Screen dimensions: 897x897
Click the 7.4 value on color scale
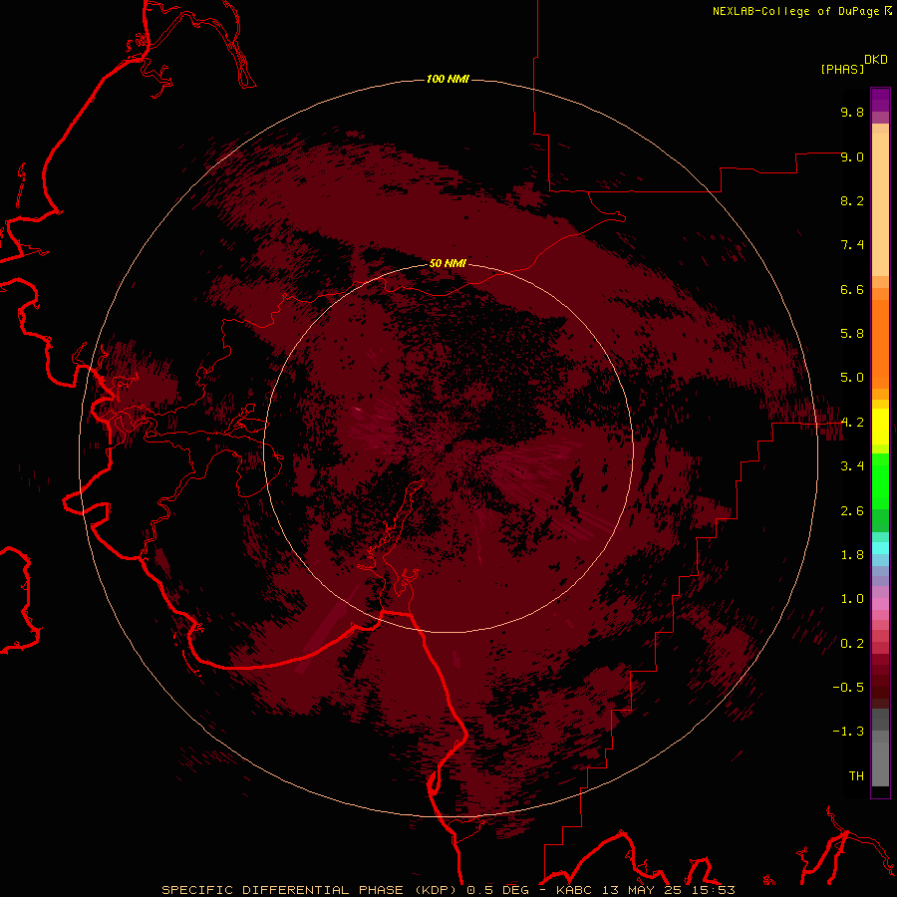[852, 245]
